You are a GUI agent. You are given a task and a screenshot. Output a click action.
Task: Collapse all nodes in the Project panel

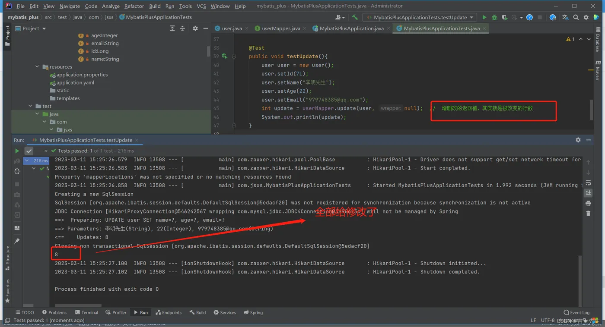click(x=182, y=28)
